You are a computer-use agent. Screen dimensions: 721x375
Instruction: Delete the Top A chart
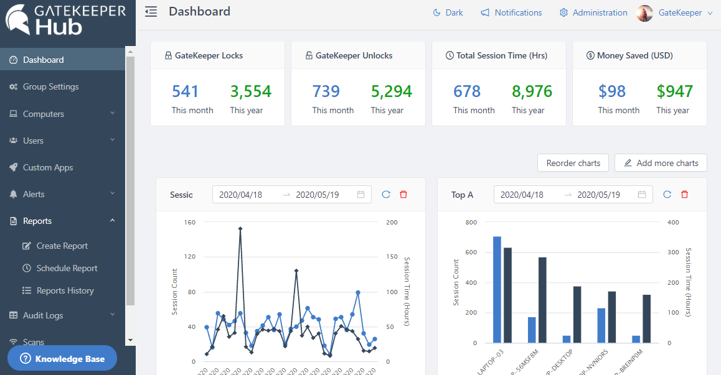[x=685, y=195]
